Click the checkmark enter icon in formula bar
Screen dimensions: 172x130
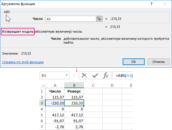pyautogui.click(x=95, y=75)
